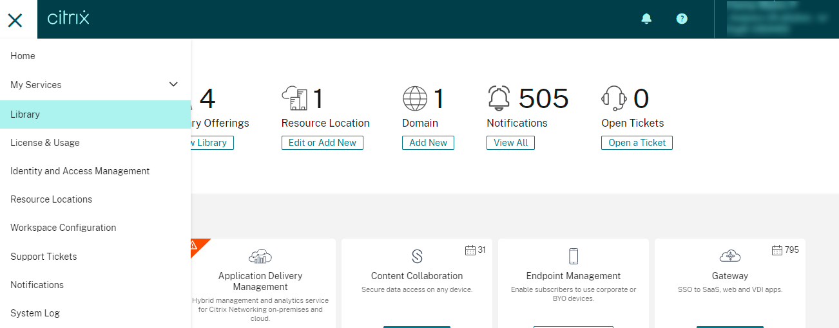Click View All under Notifications
Image resolution: width=839 pixels, height=328 pixels.
coord(510,143)
